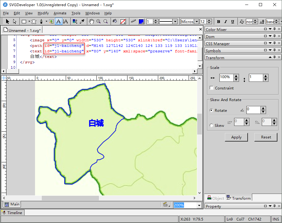282x223 pixels.
Task: Click the zoom out magnifier
Action: (105, 21)
